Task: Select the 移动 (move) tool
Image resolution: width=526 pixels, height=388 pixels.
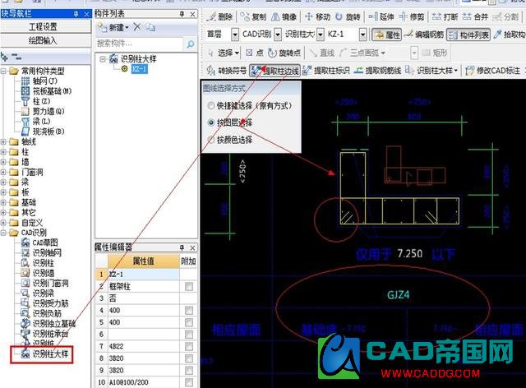Action: [317, 16]
